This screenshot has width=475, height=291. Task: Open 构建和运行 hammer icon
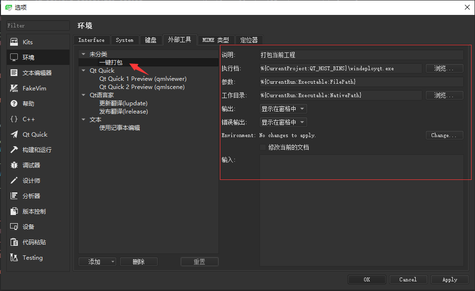(14, 150)
